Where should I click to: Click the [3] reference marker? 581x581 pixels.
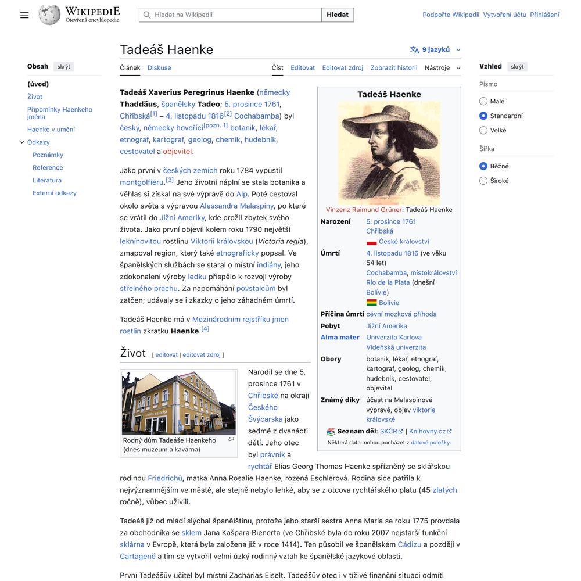tap(170, 180)
